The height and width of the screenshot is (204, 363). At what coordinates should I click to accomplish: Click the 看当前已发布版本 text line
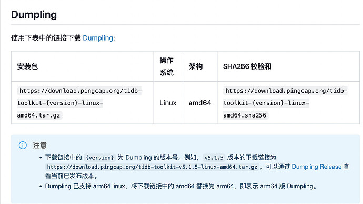click(x=72, y=176)
